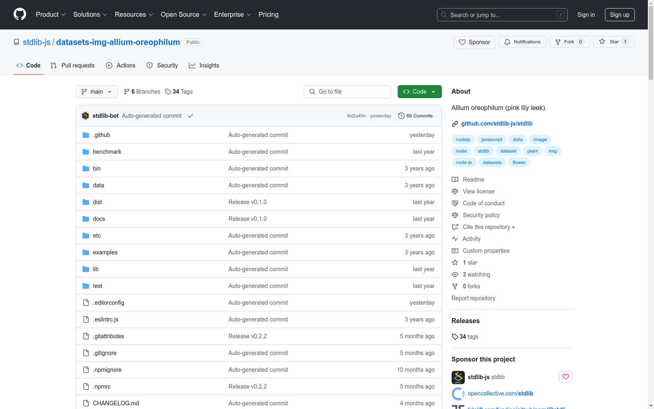Open the green Code dropdown

(419, 92)
